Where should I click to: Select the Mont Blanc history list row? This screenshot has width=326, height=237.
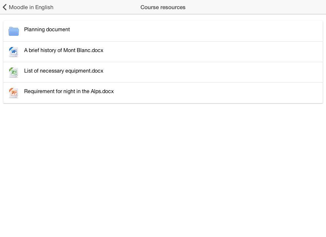pyautogui.click(x=163, y=52)
